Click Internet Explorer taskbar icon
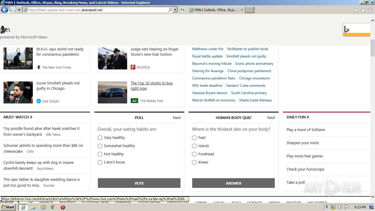The width and height of the screenshot is (375, 211). tap(23, 207)
